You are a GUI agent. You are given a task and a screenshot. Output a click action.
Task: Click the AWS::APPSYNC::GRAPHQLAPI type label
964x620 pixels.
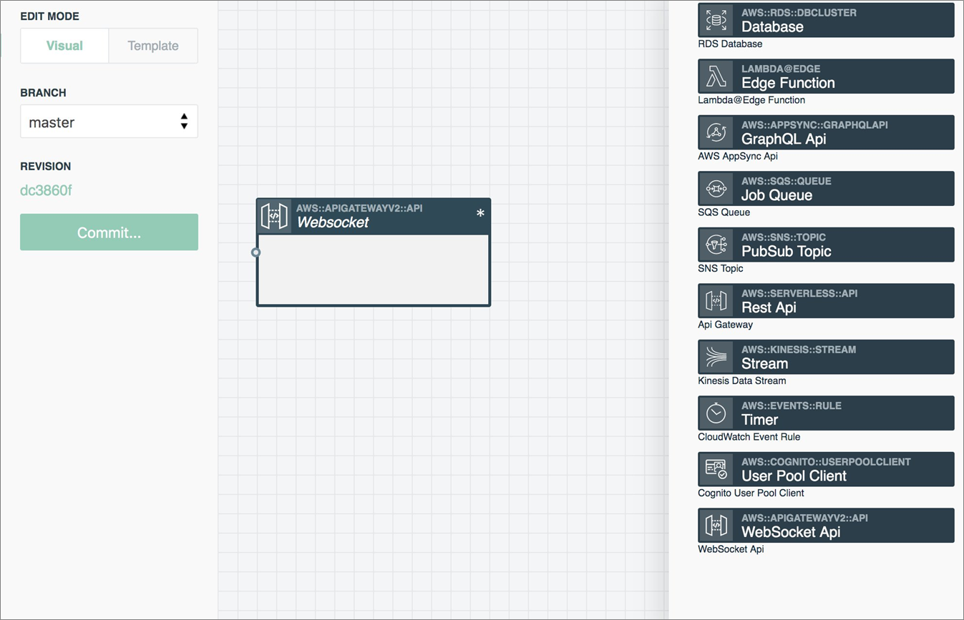tap(814, 125)
